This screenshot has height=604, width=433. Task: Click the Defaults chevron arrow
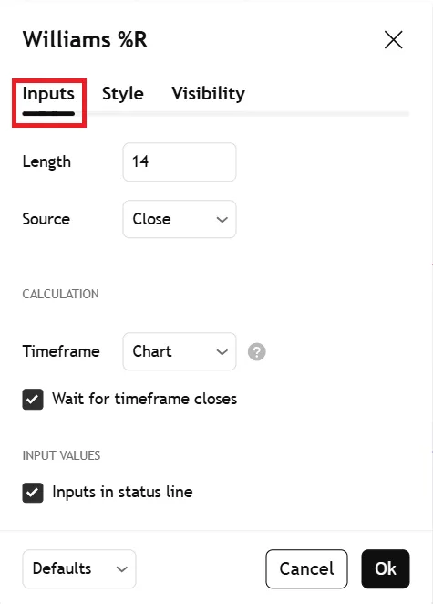(x=121, y=569)
